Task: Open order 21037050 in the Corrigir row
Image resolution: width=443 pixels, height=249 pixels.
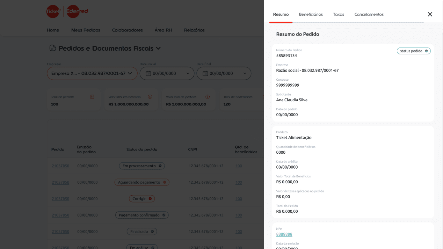Action: point(60,199)
